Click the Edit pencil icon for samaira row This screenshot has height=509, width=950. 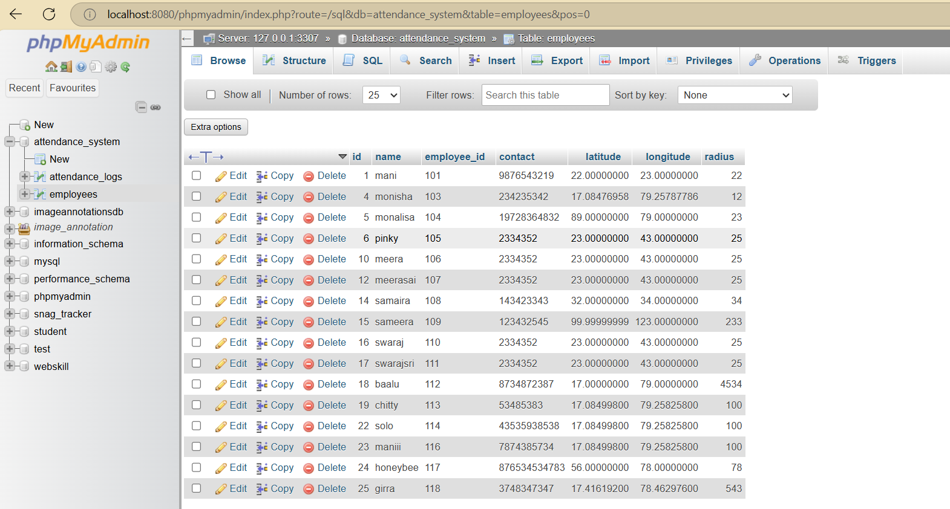(x=221, y=301)
